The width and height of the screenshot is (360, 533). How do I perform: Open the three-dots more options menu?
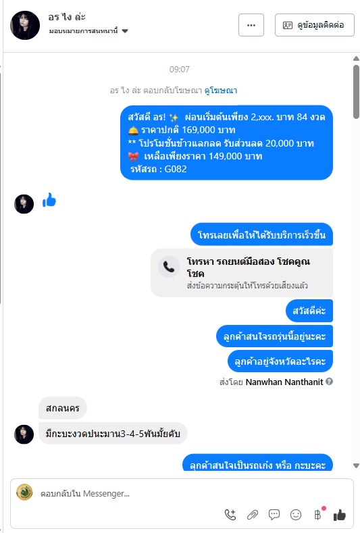point(251,25)
